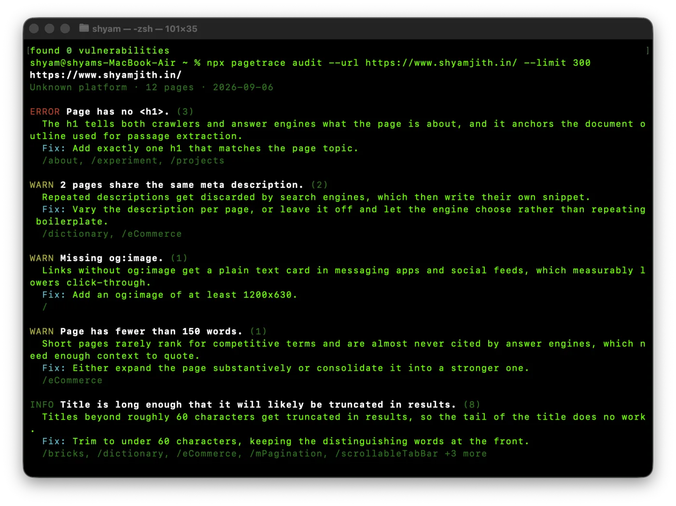Select 'Page has no <h1>.' heading

coord(118,112)
